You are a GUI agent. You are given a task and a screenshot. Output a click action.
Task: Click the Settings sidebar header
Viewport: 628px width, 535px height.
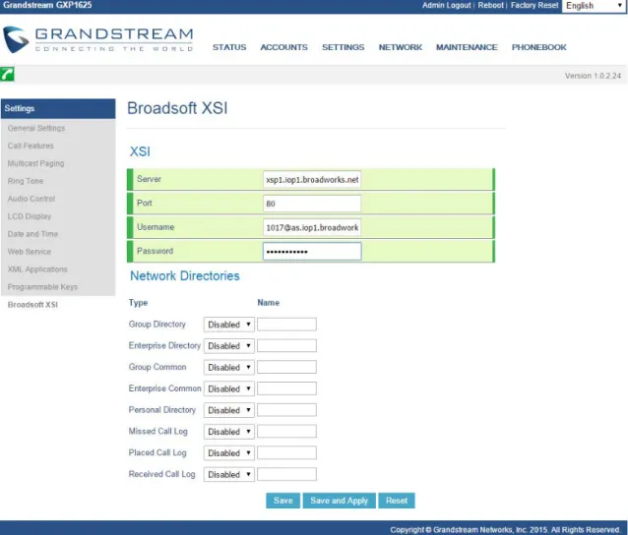click(x=58, y=108)
